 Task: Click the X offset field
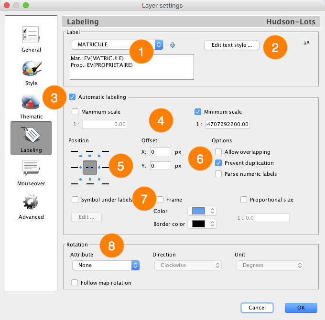(x=161, y=152)
